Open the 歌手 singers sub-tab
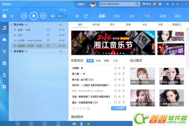 [x=112, y=25]
